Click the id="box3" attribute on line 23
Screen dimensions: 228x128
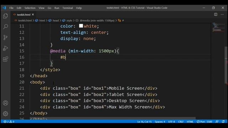click(95, 101)
